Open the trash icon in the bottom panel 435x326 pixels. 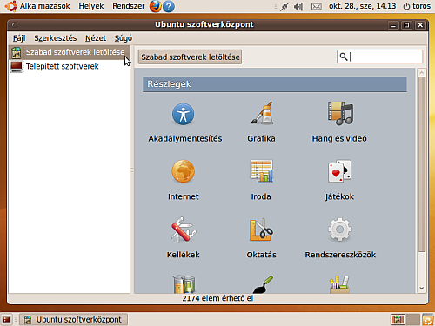click(x=428, y=320)
